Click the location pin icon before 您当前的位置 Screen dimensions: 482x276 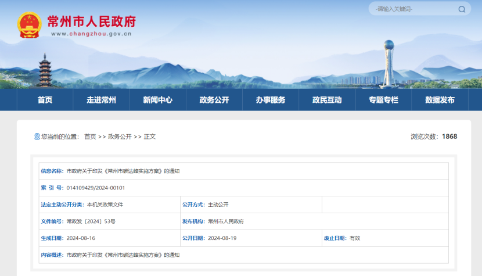coord(37,137)
